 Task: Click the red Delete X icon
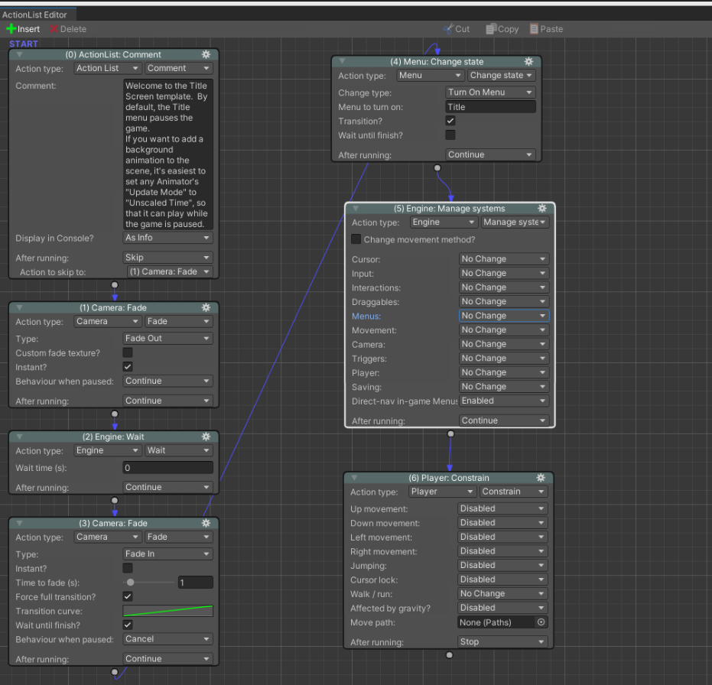(x=54, y=29)
